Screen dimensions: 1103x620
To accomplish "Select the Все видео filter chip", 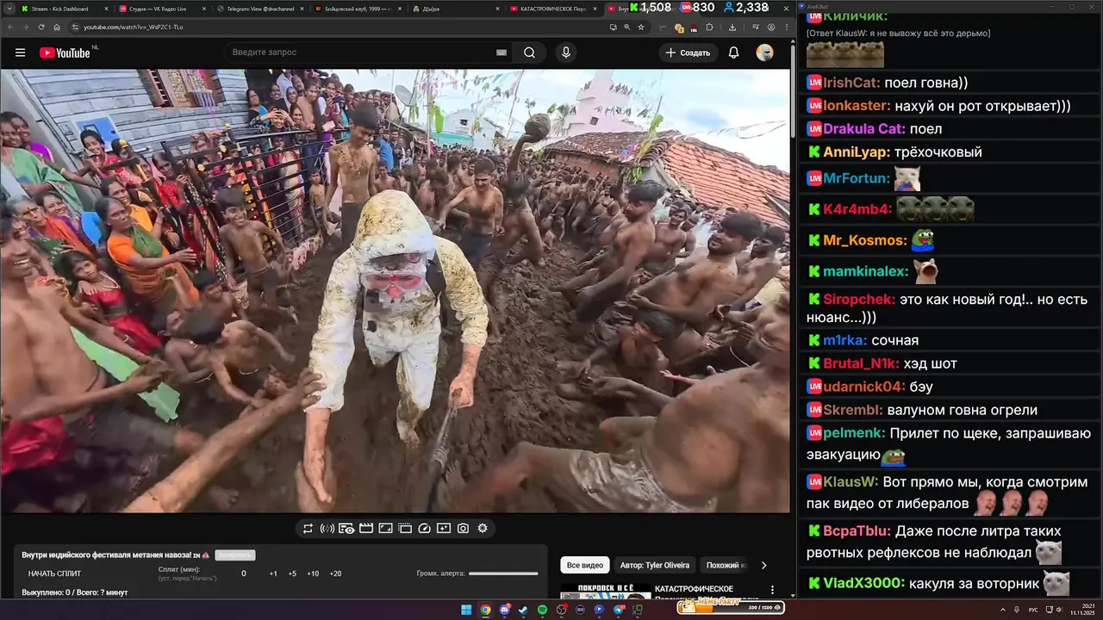I will [585, 565].
